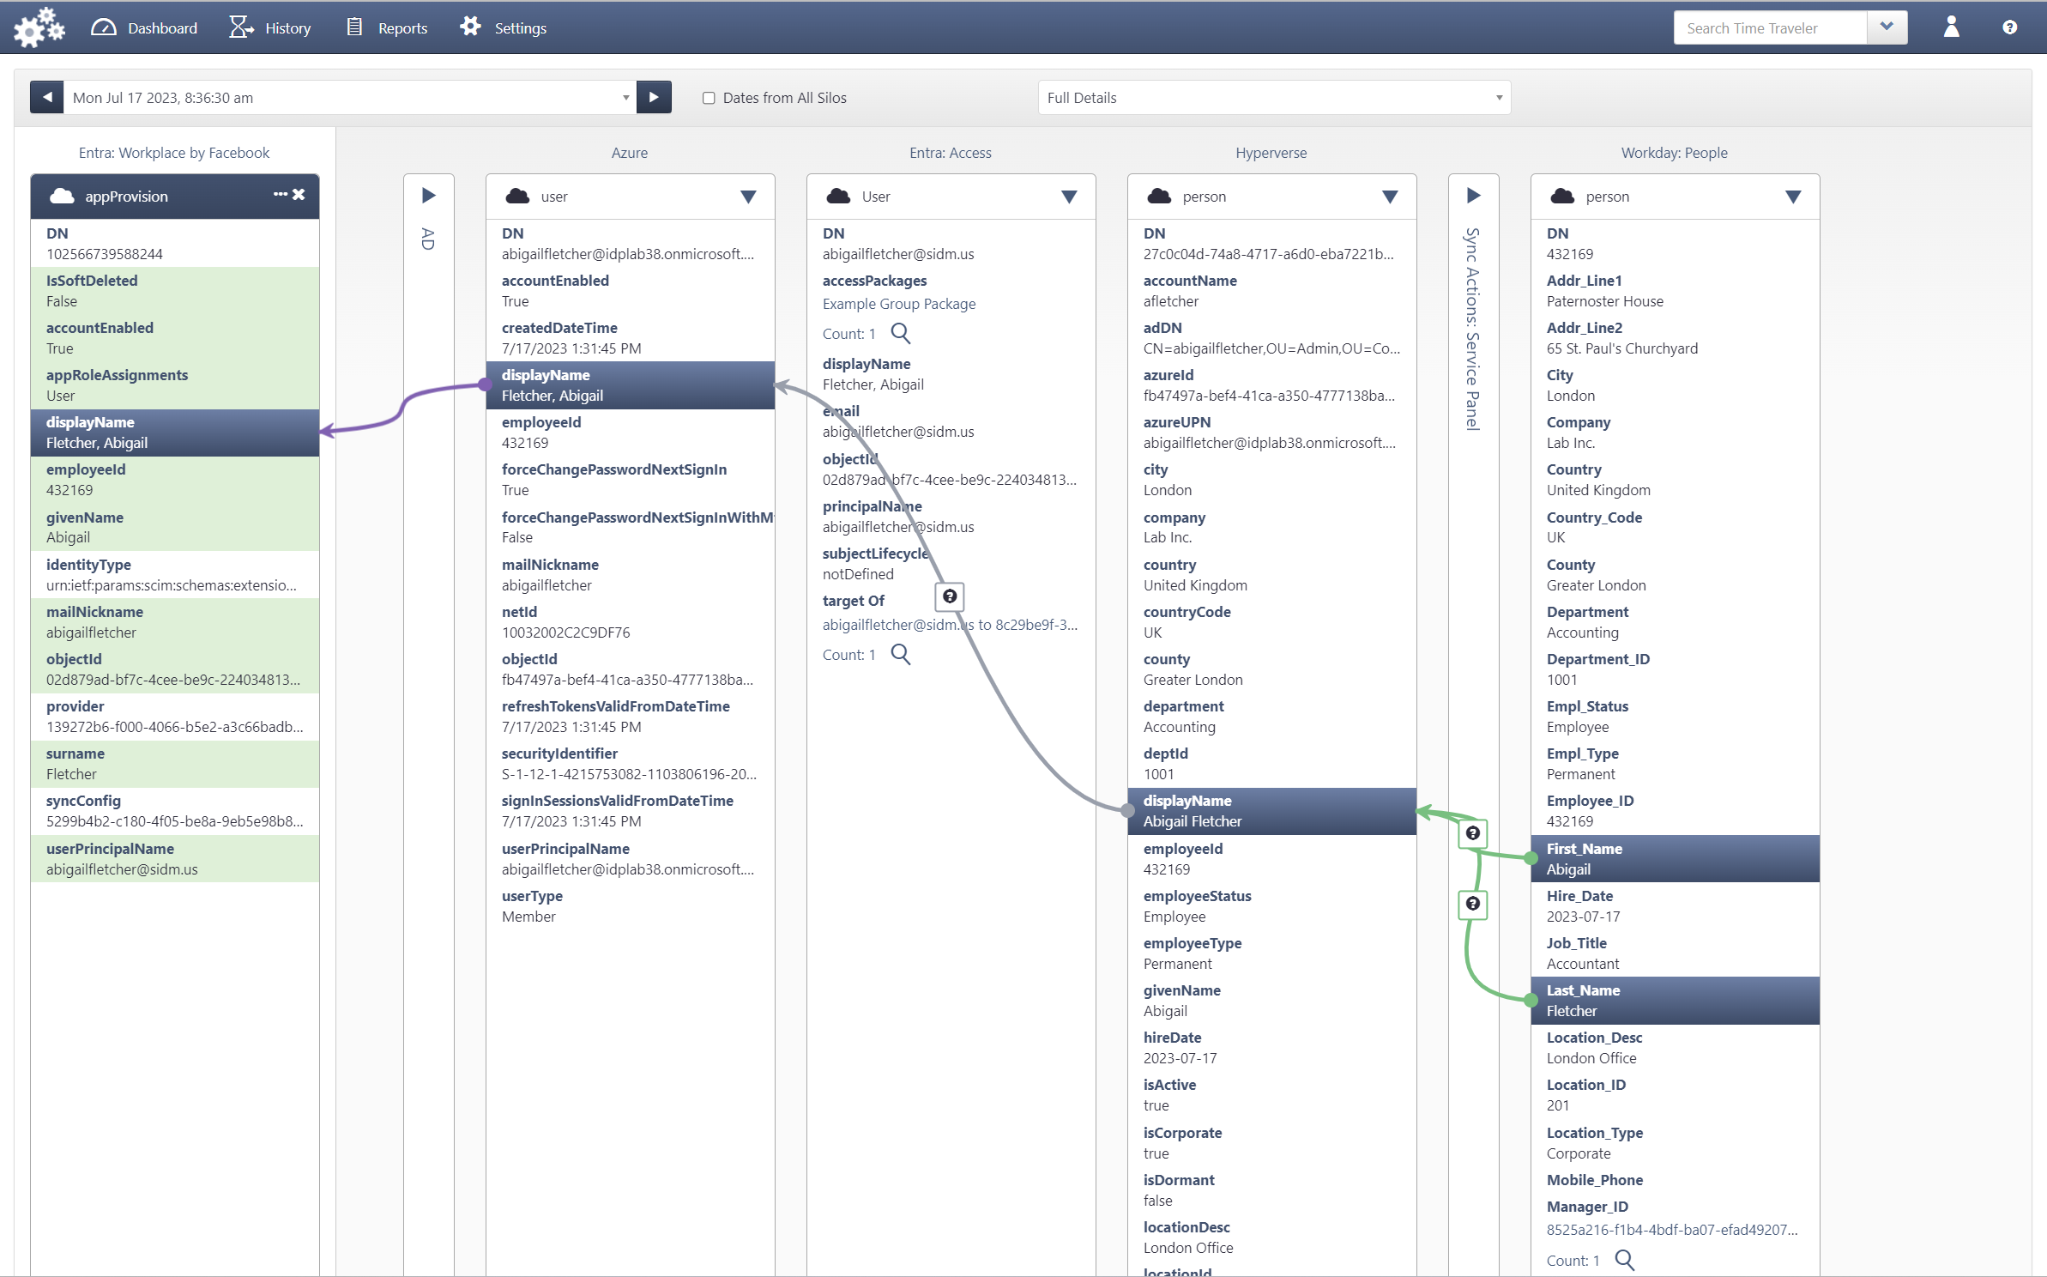Screen dimensions: 2047x1277
Task: Click the Search Time Traveler field
Action: click(1769, 28)
